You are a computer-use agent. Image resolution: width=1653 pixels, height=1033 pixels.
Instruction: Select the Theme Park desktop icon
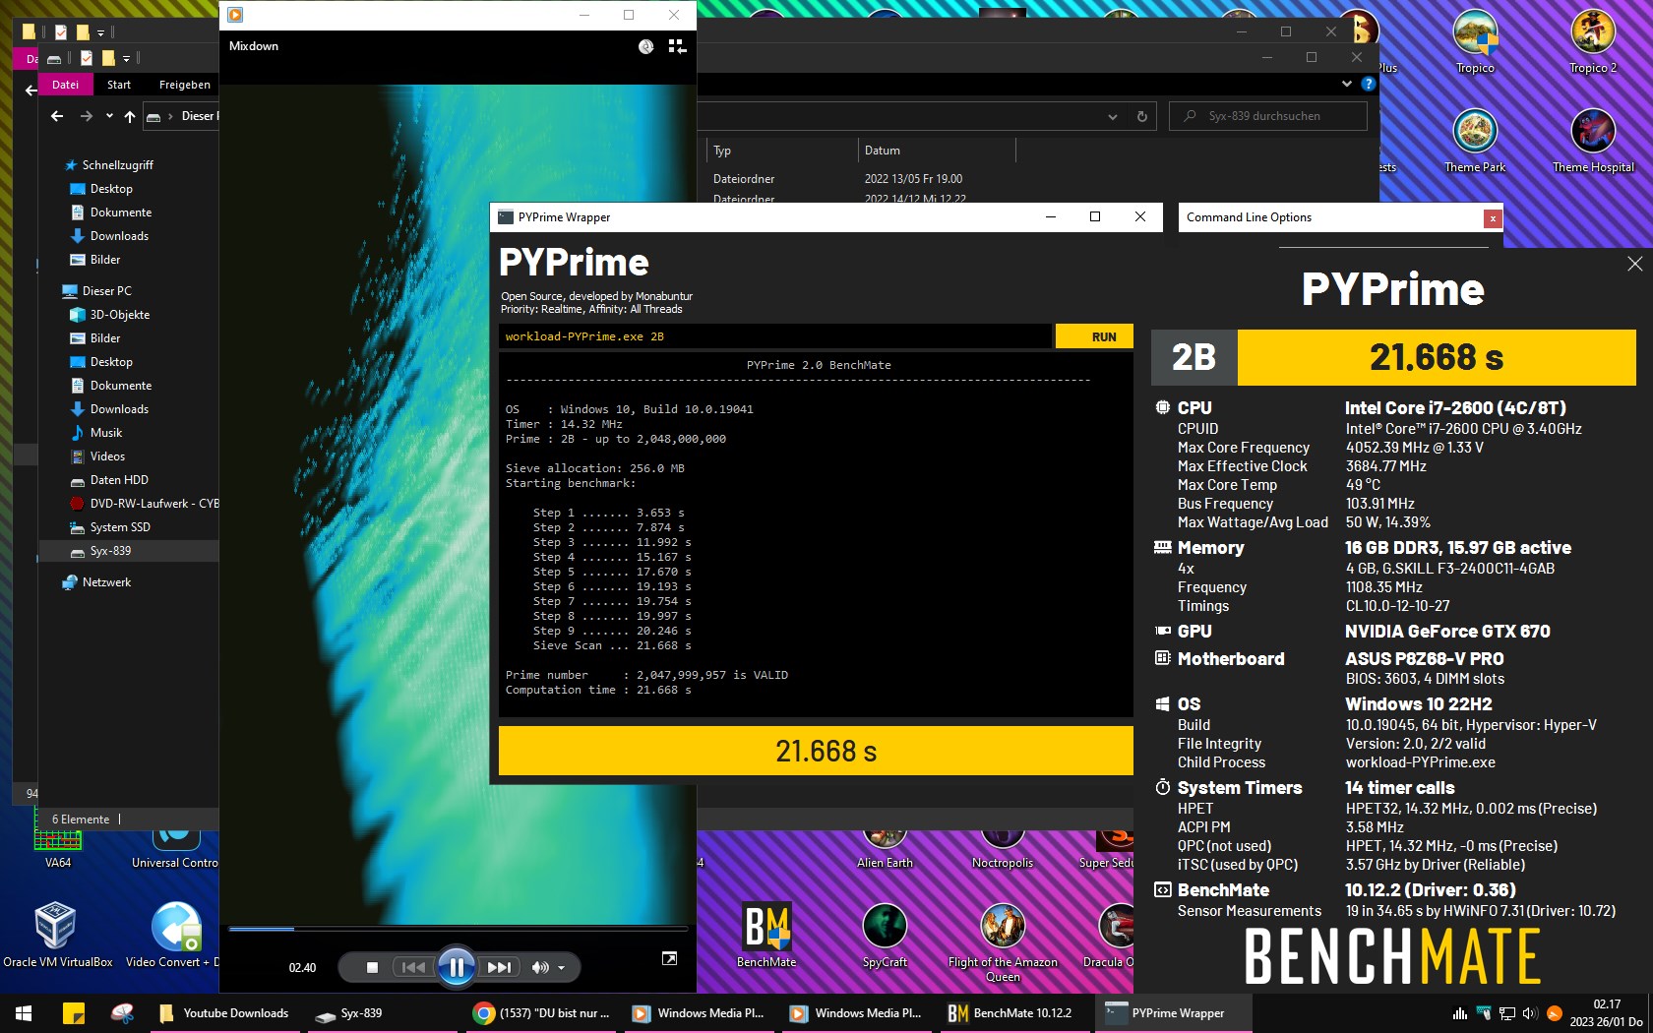pyautogui.click(x=1475, y=142)
